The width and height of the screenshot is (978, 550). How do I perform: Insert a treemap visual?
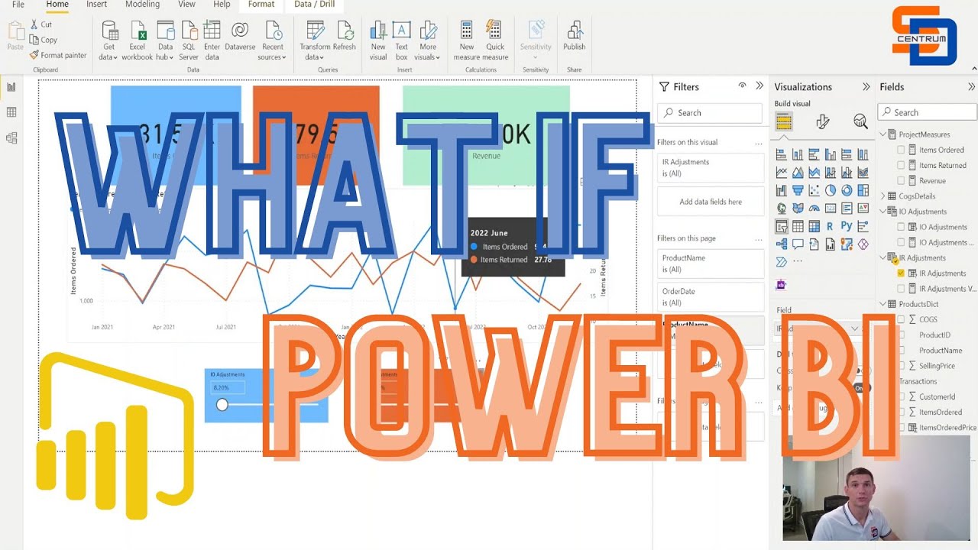tap(863, 190)
